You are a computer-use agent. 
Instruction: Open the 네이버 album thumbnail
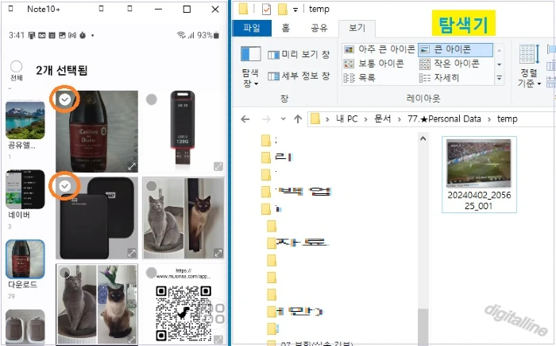[x=25, y=189]
